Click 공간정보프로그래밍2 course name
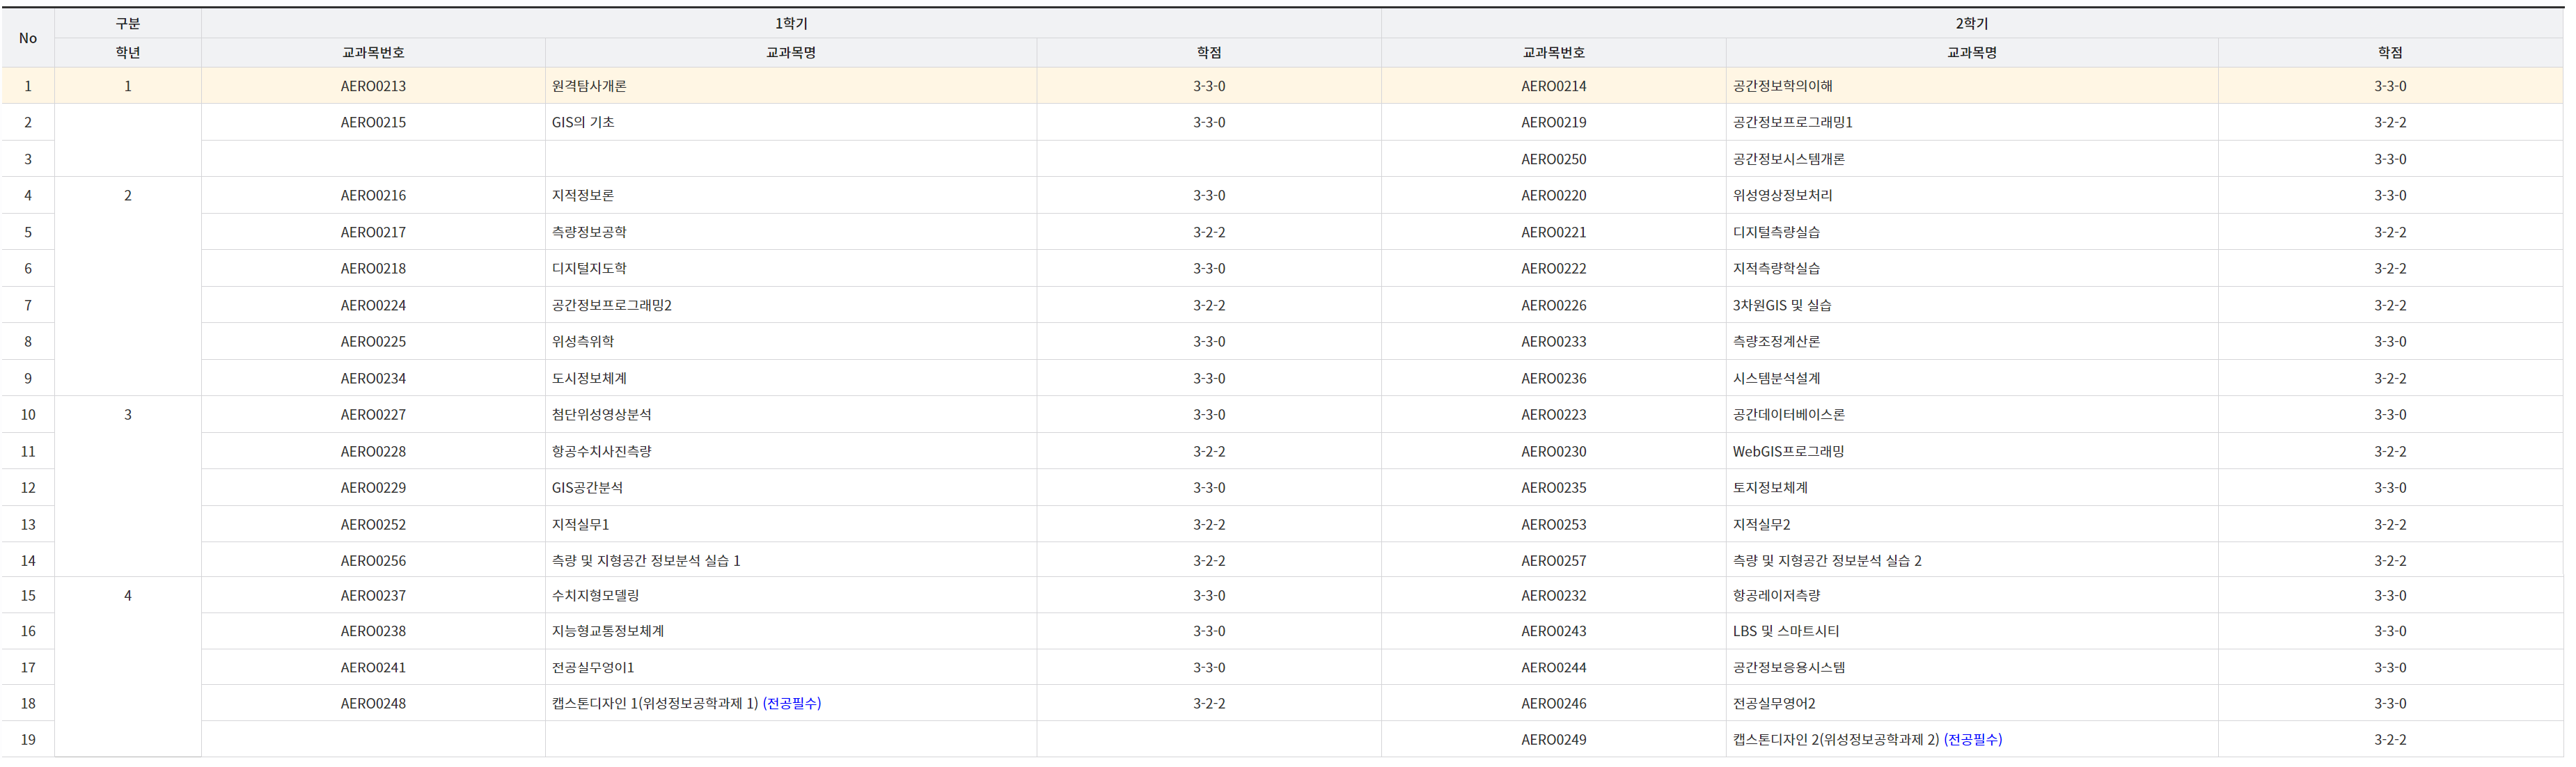The width and height of the screenshot is (2576, 767). (x=611, y=305)
